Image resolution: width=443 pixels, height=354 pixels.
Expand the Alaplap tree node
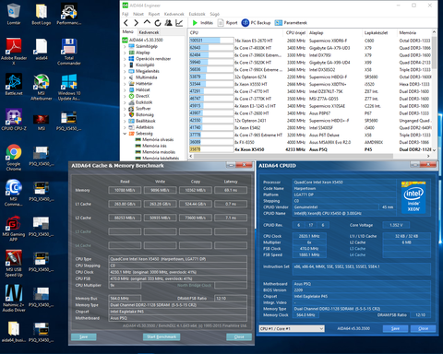click(125, 53)
